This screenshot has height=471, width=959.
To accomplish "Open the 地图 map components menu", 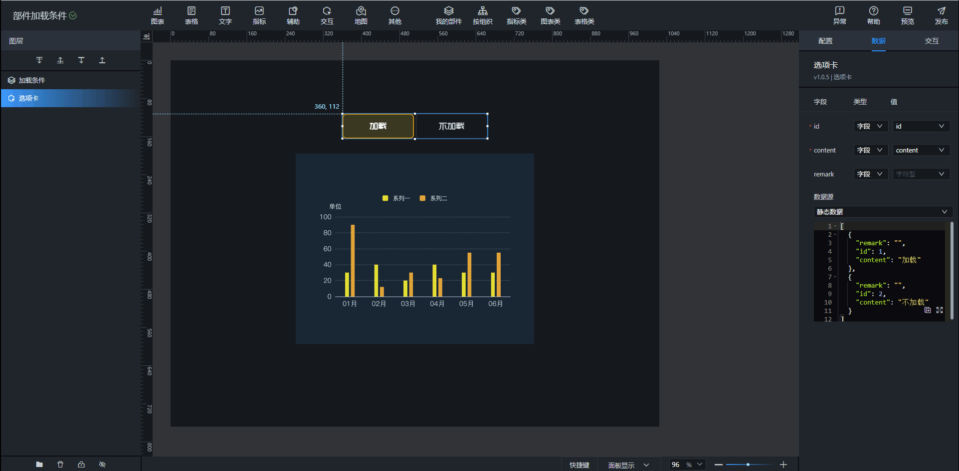I will pyautogui.click(x=361, y=15).
